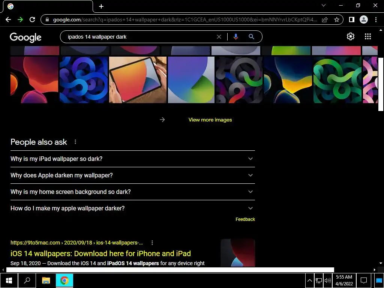This screenshot has width=384, height=288.
Task: Start voice search with the microphone
Action: click(236, 37)
